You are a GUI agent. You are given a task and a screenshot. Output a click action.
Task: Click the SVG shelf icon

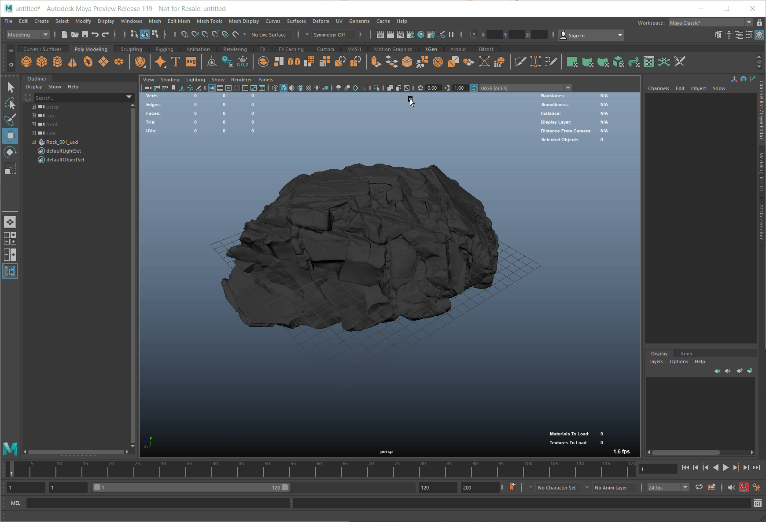(191, 62)
